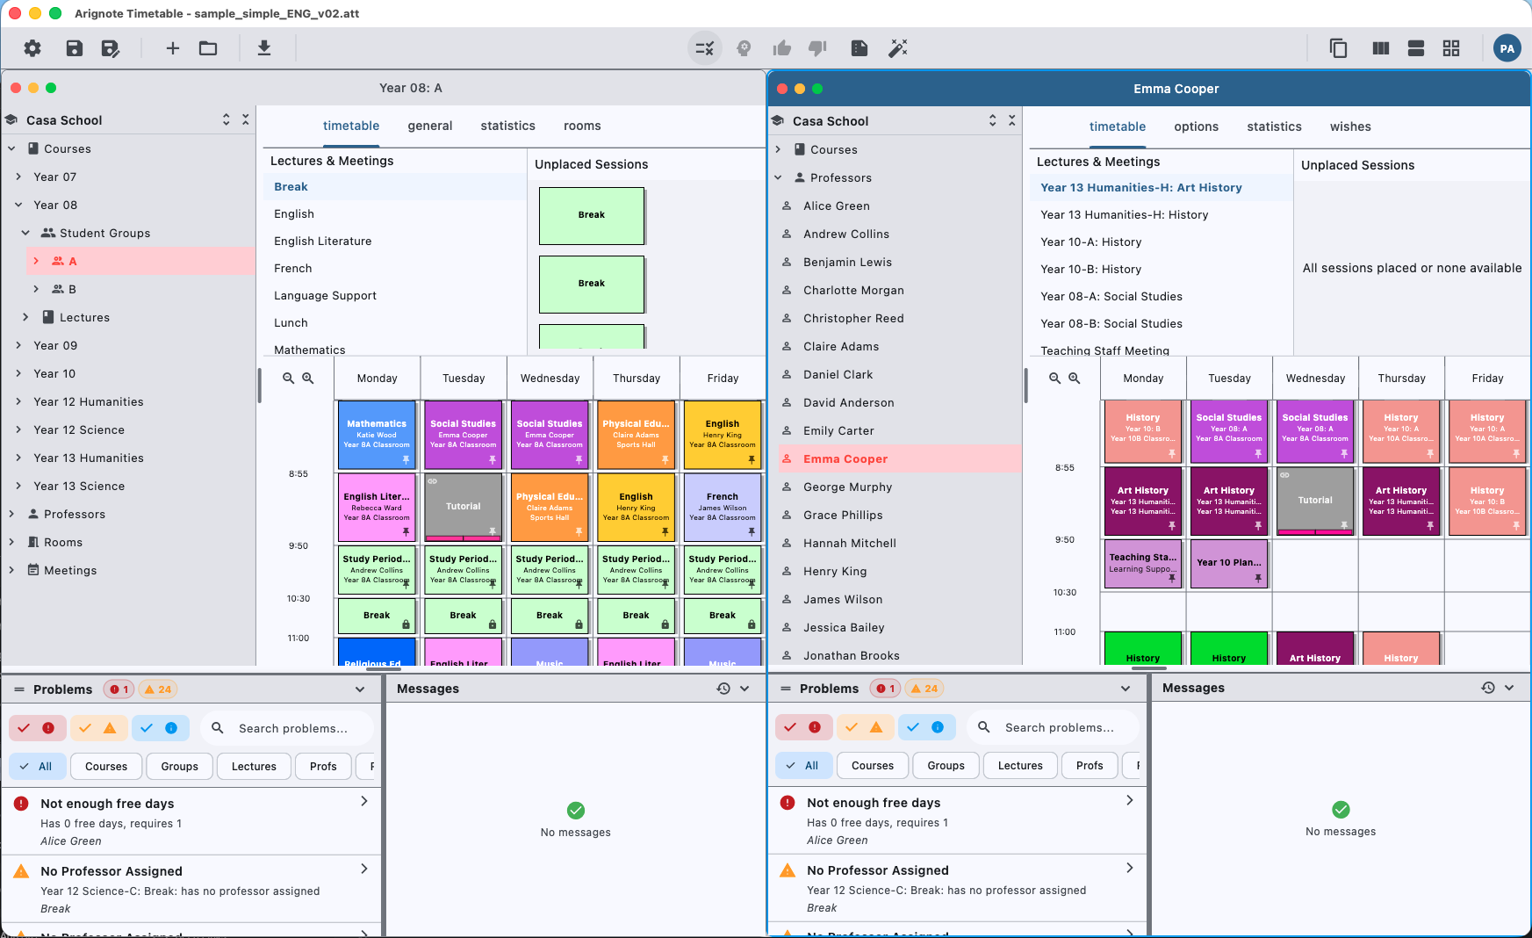The height and width of the screenshot is (938, 1532).
Task: Open left 'Not enough free days' problem
Action: click(x=191, y=821)
